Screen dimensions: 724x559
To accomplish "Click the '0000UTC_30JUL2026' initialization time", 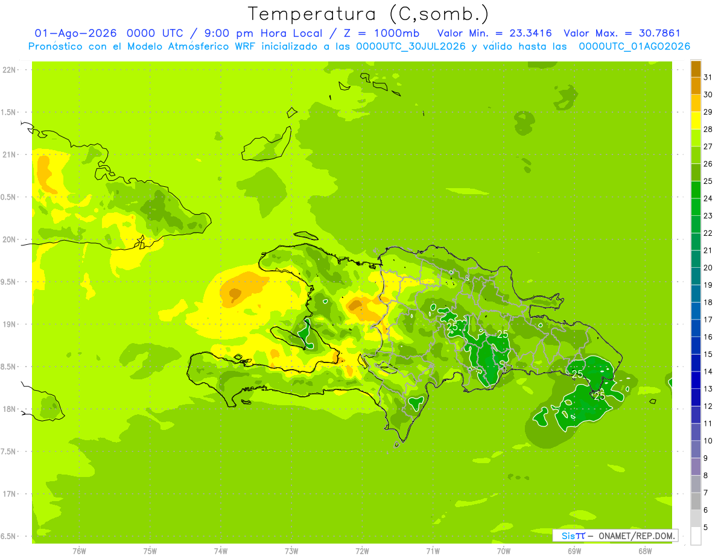I will [411, 46].
